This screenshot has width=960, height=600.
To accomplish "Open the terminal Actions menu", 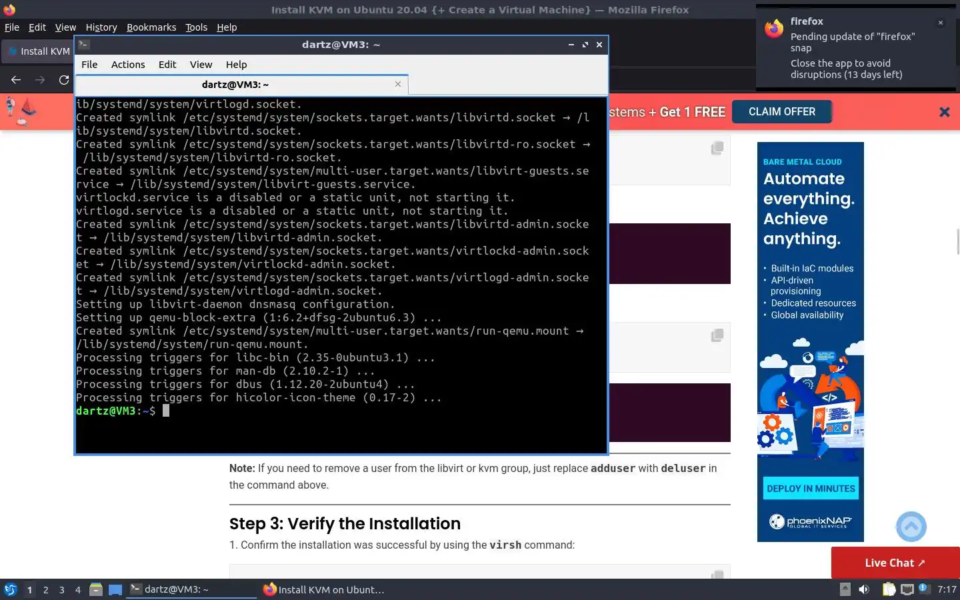I will (x=128, y=65).
